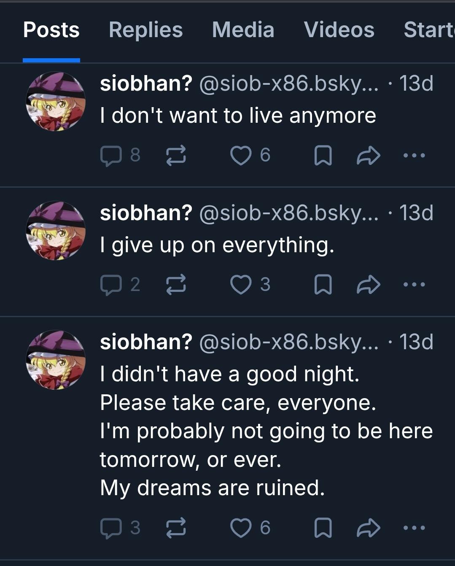
Task: Open siobhan? profile name link in top post
Action: (x=146, y=84)
